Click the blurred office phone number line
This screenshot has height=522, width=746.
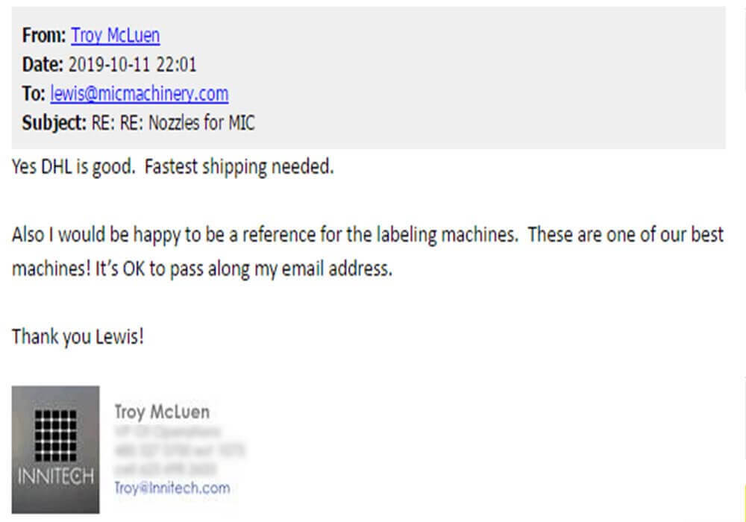tap(179, 450)
